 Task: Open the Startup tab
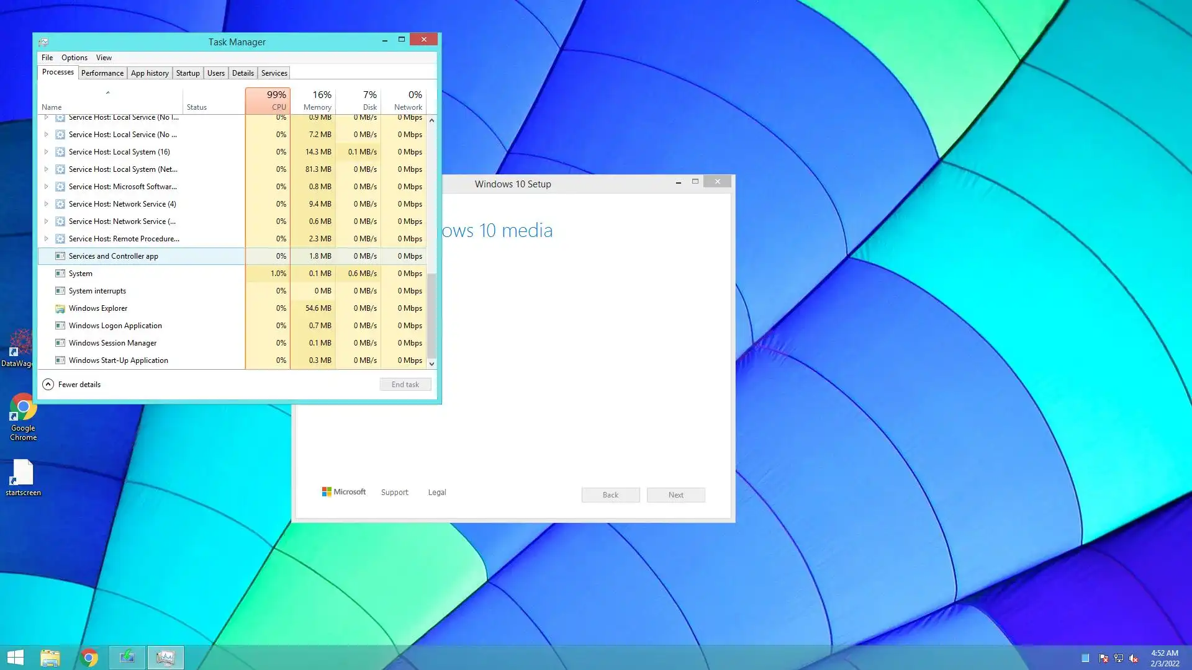(x=187, y=73)
